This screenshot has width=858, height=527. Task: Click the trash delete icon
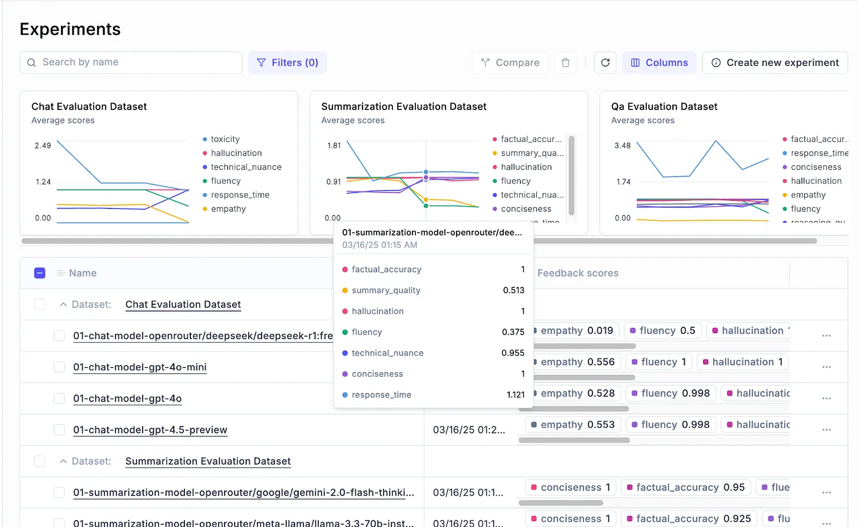[x=565, y=62]
